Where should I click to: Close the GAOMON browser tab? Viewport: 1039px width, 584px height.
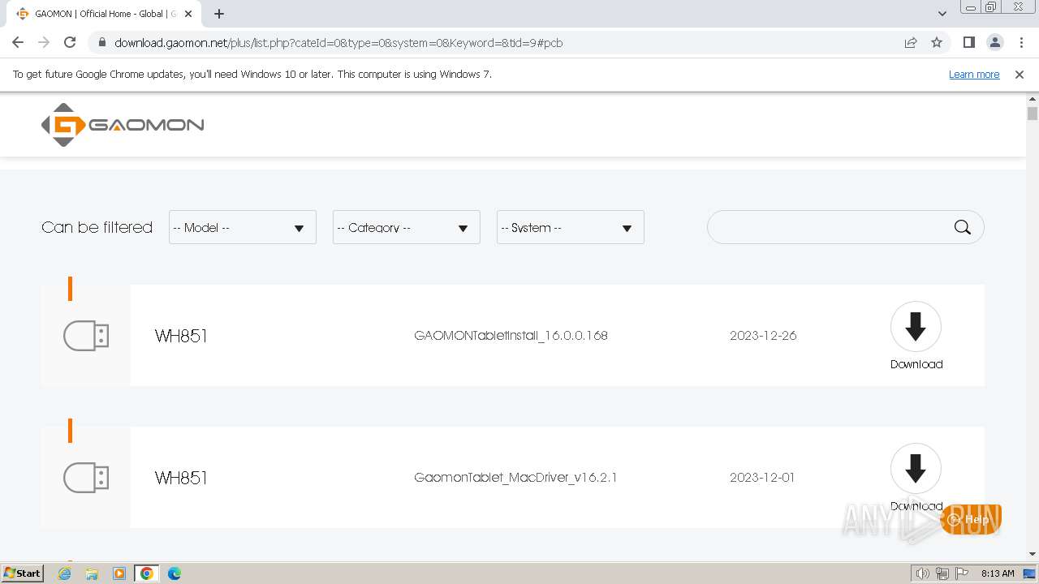[189, 14]
